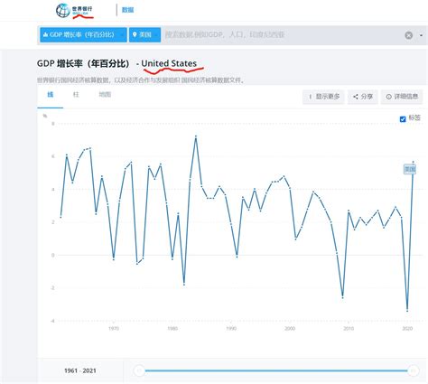Switch to the 地图 tab

click(105, 95)
